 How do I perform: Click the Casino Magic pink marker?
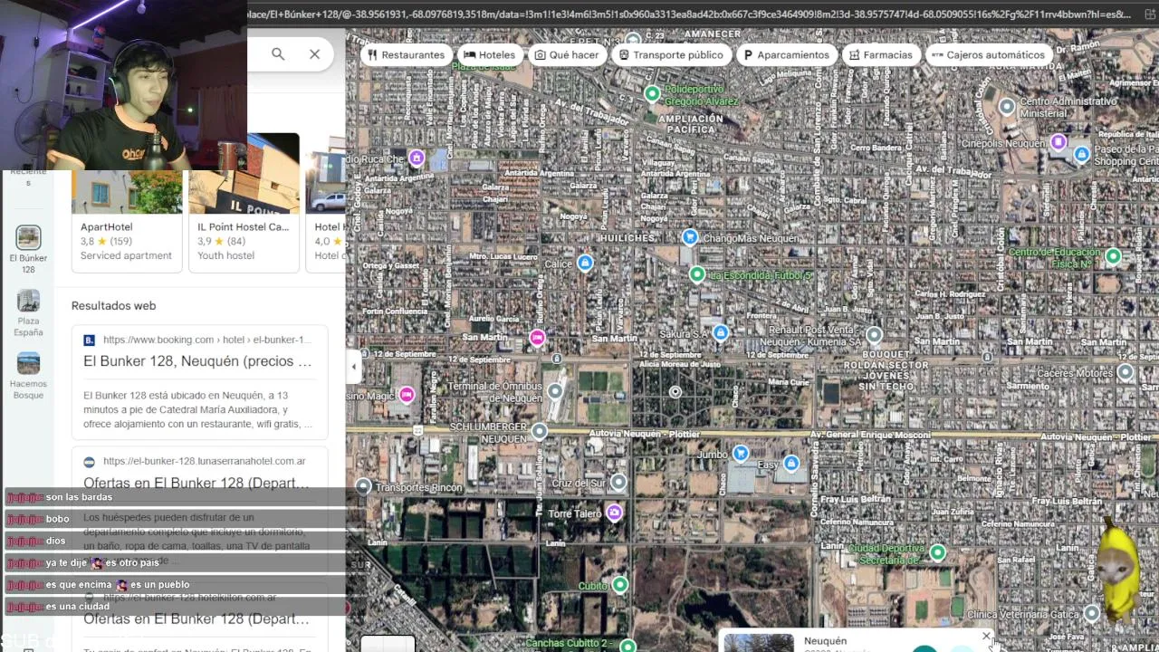(x=407, y=395)
